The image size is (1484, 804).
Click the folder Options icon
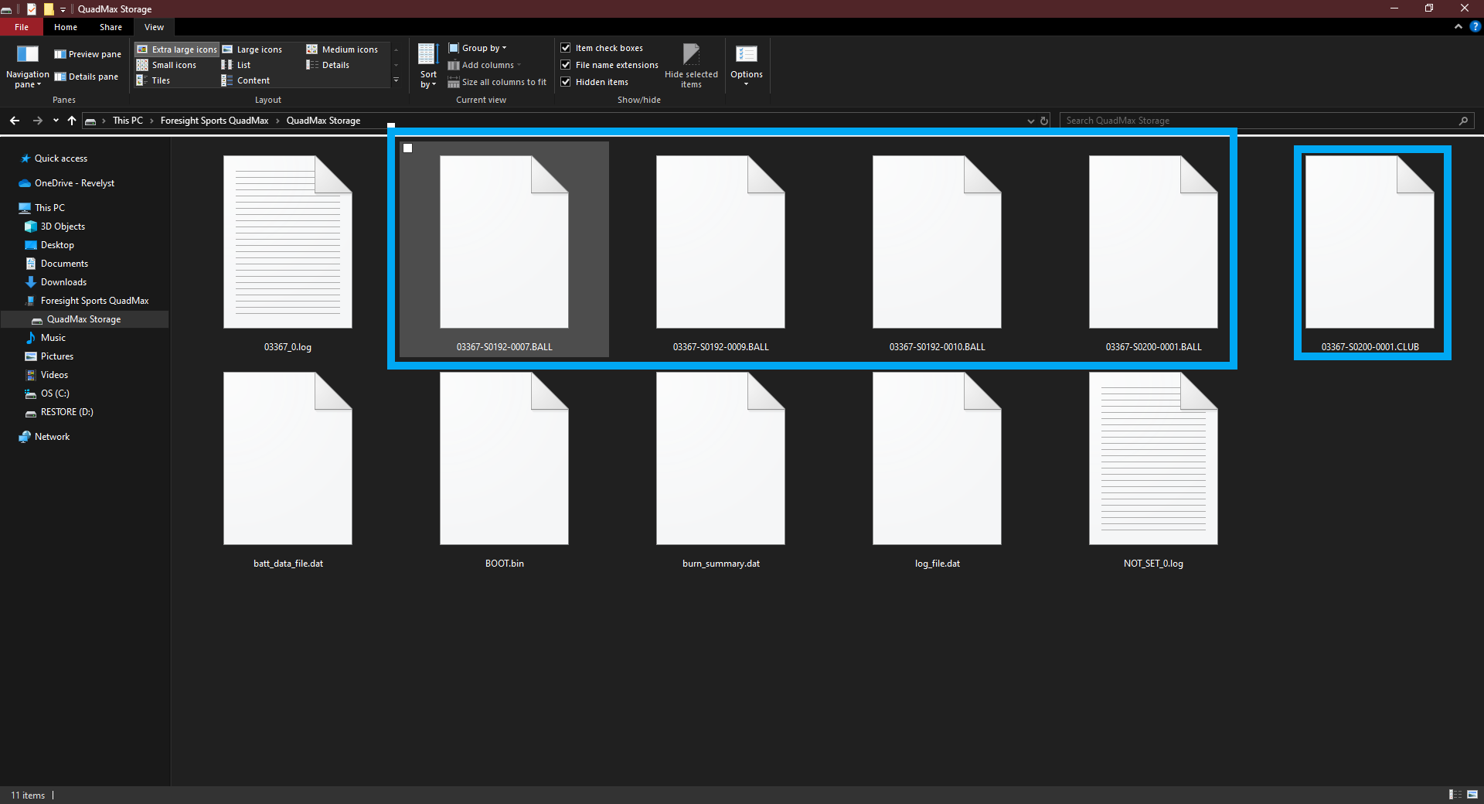[747, 54]
